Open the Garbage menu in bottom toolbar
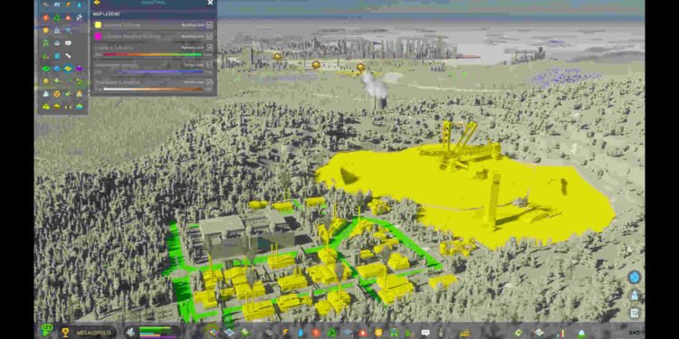Viewport: 679px width, 339px height. (331, 332)
